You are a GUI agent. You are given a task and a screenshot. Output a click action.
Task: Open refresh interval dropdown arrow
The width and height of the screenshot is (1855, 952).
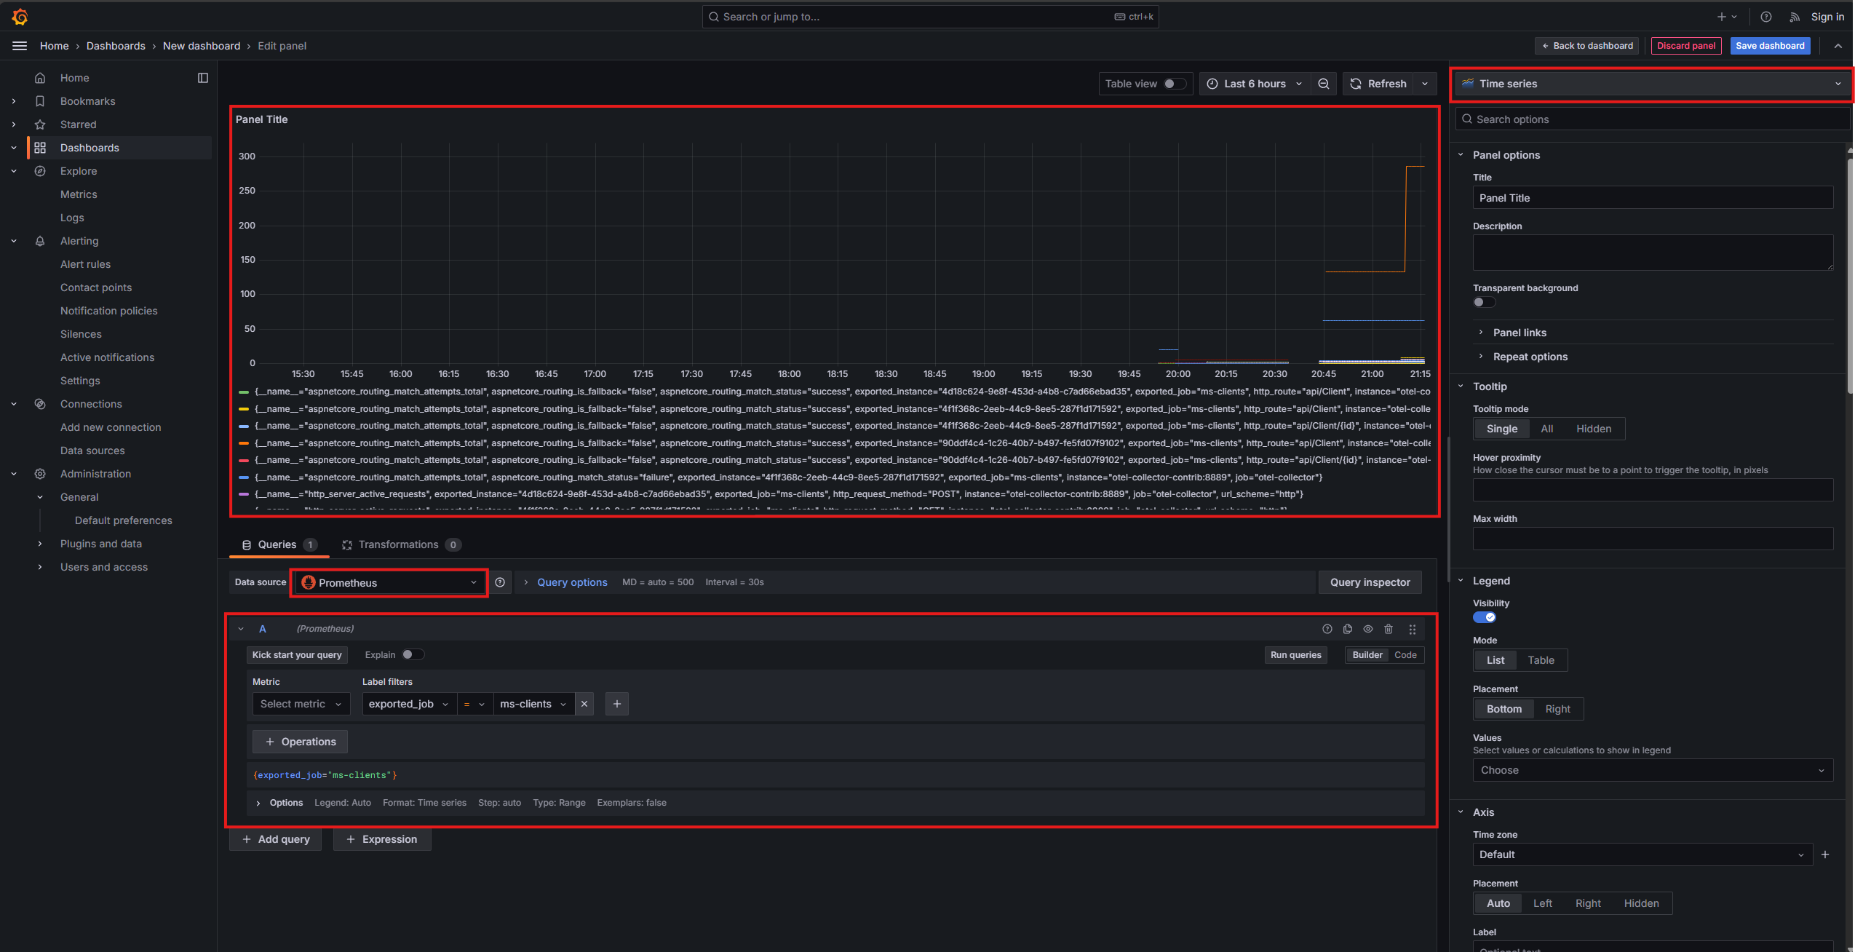[x=1425, y=84]
